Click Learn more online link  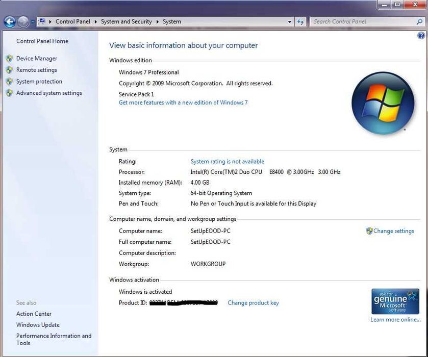click(x=395, y=320)
